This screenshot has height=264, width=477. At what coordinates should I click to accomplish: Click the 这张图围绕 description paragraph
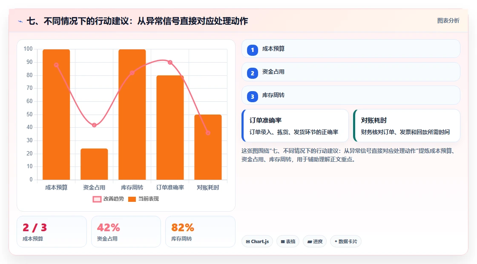click(x=349, y=155)
